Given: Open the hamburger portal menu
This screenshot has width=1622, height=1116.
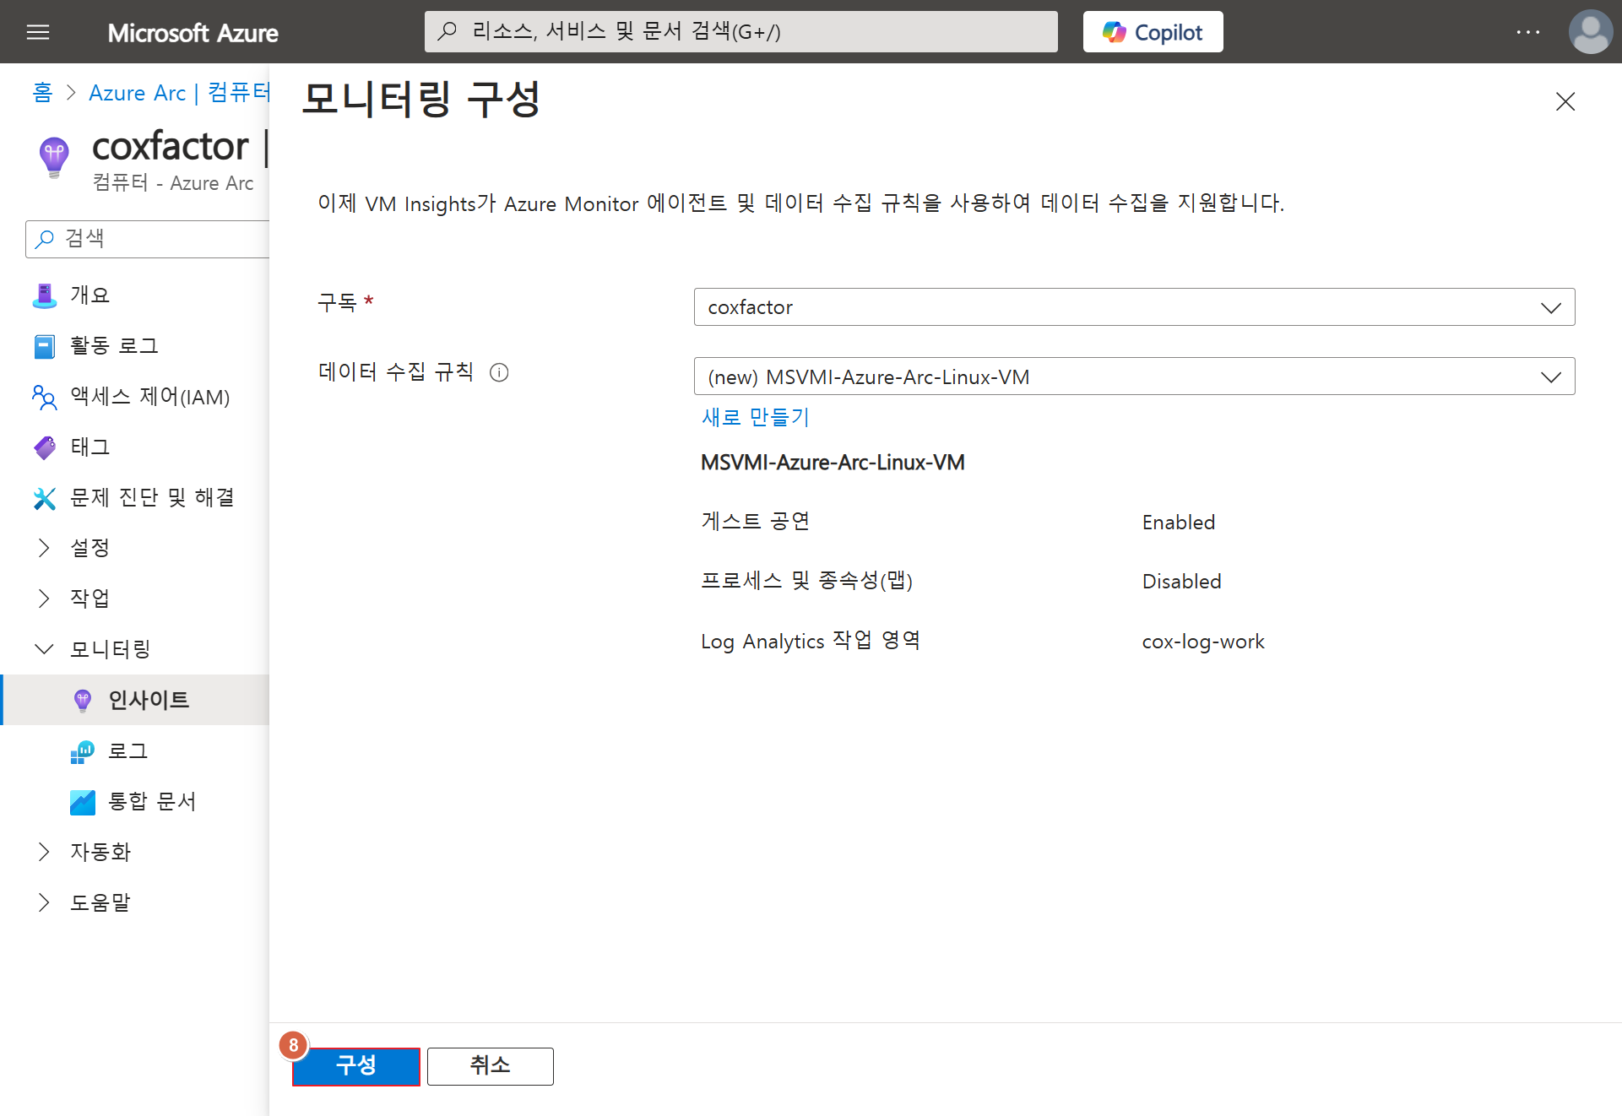Looking at the screenshot, I should [38, 32].
